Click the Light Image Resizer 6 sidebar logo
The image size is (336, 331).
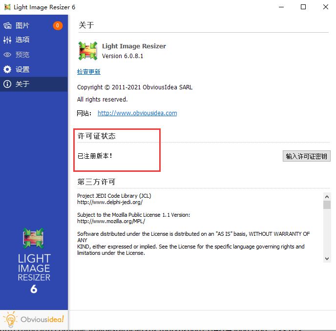coord(34,261)
